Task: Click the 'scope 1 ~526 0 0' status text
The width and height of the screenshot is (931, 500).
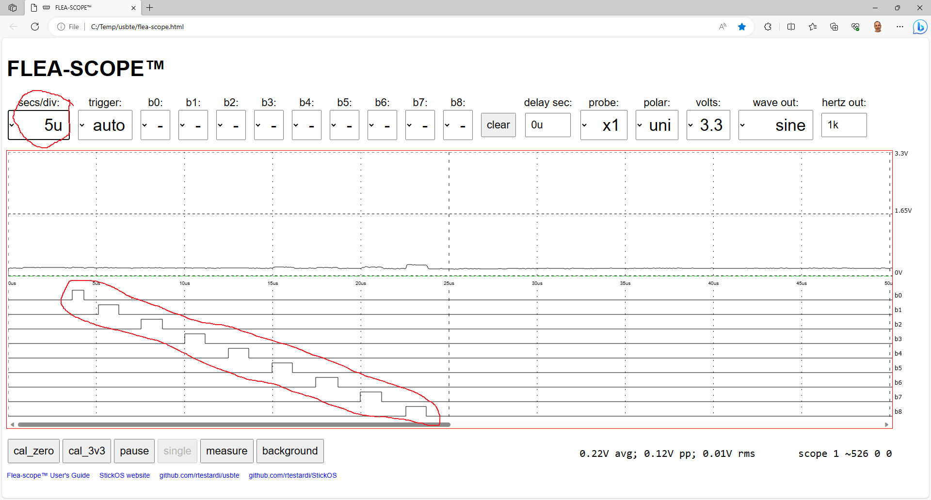Action: [845, 453]
